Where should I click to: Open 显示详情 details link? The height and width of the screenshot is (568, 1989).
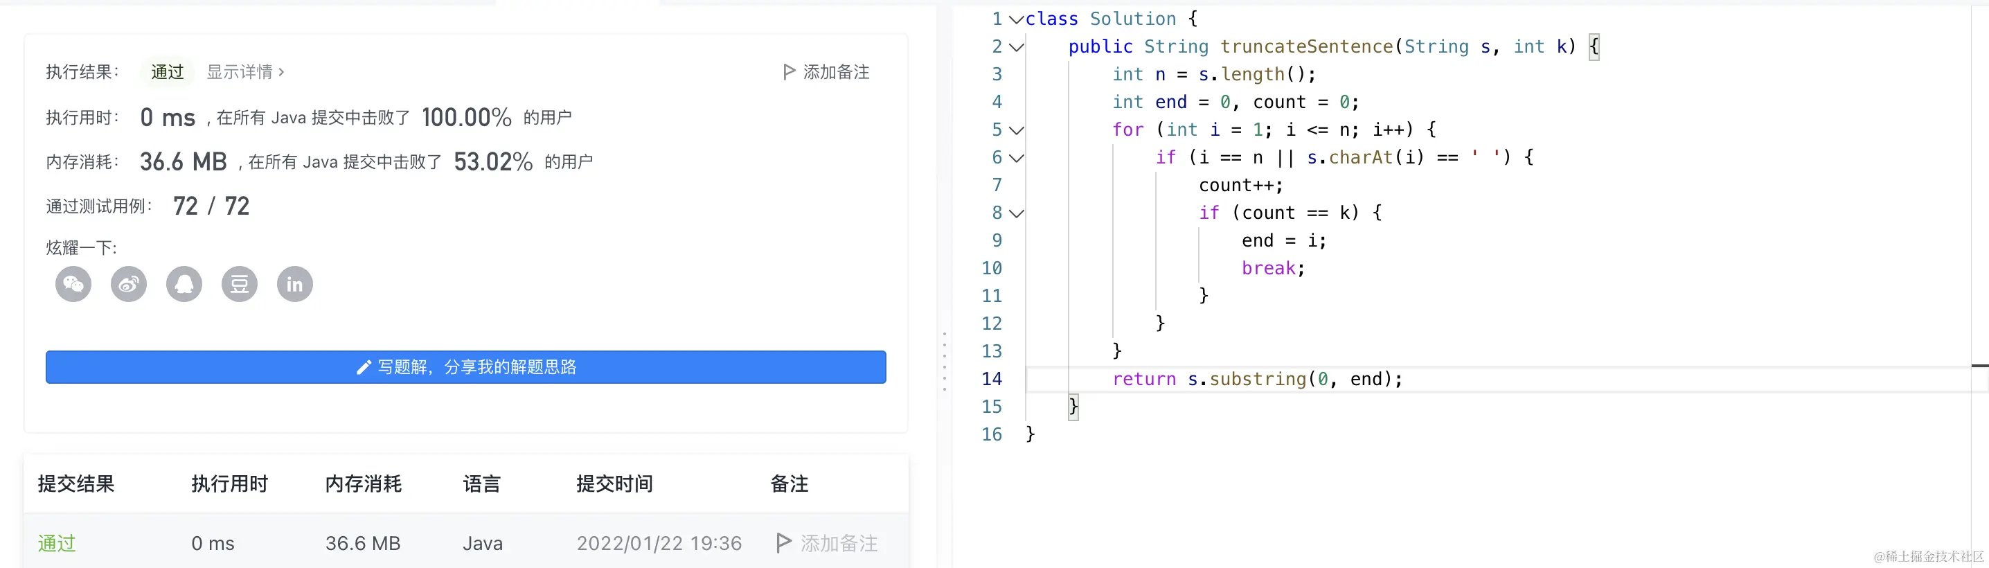tap(244, 72)
